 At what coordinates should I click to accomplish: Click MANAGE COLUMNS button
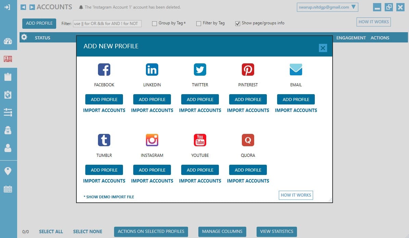pos(222,231)
